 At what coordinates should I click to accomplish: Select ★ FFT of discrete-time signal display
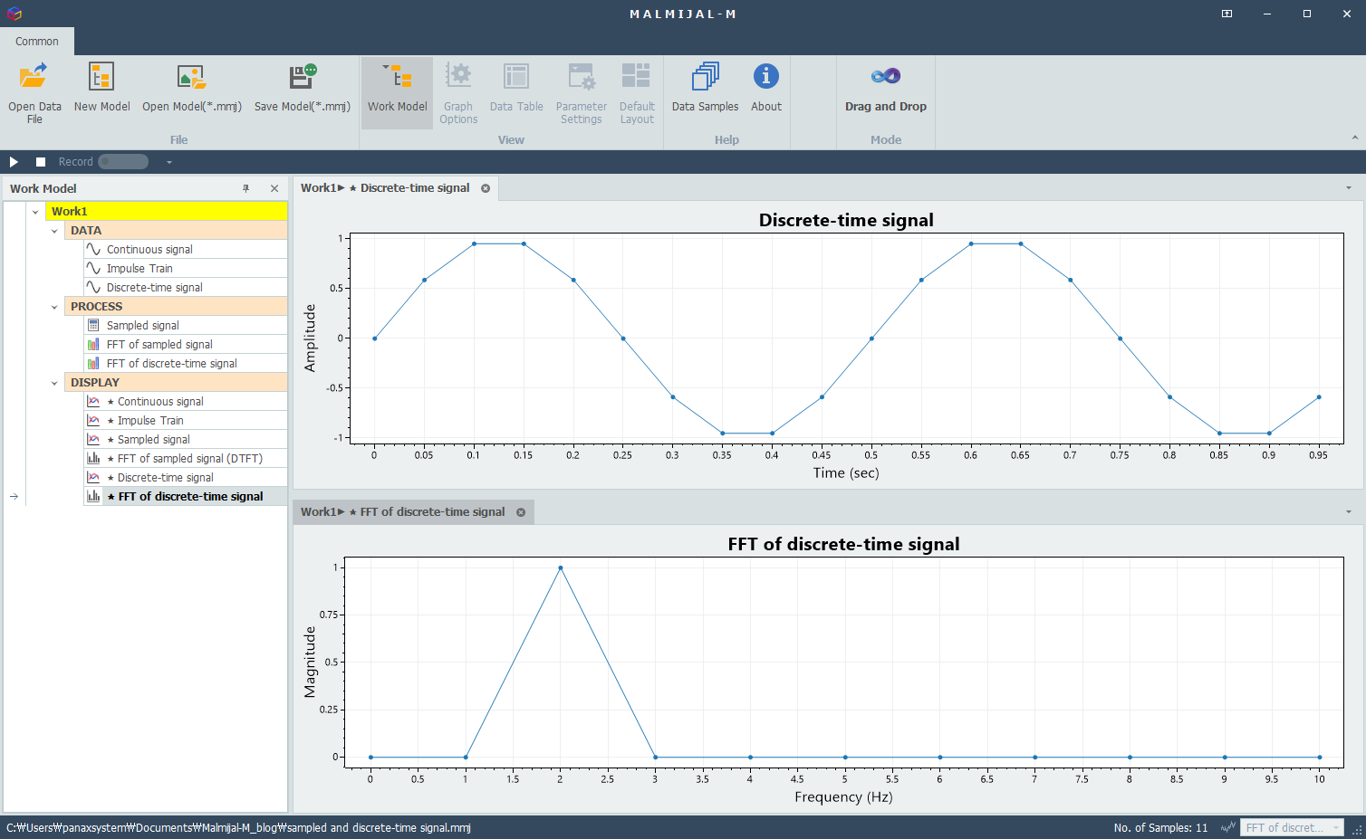coord(185,497)
